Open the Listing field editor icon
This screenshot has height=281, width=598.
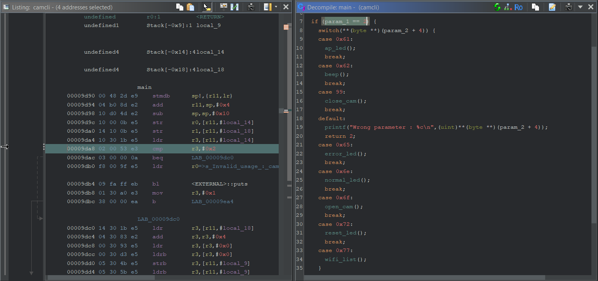[x=224, y=7]
